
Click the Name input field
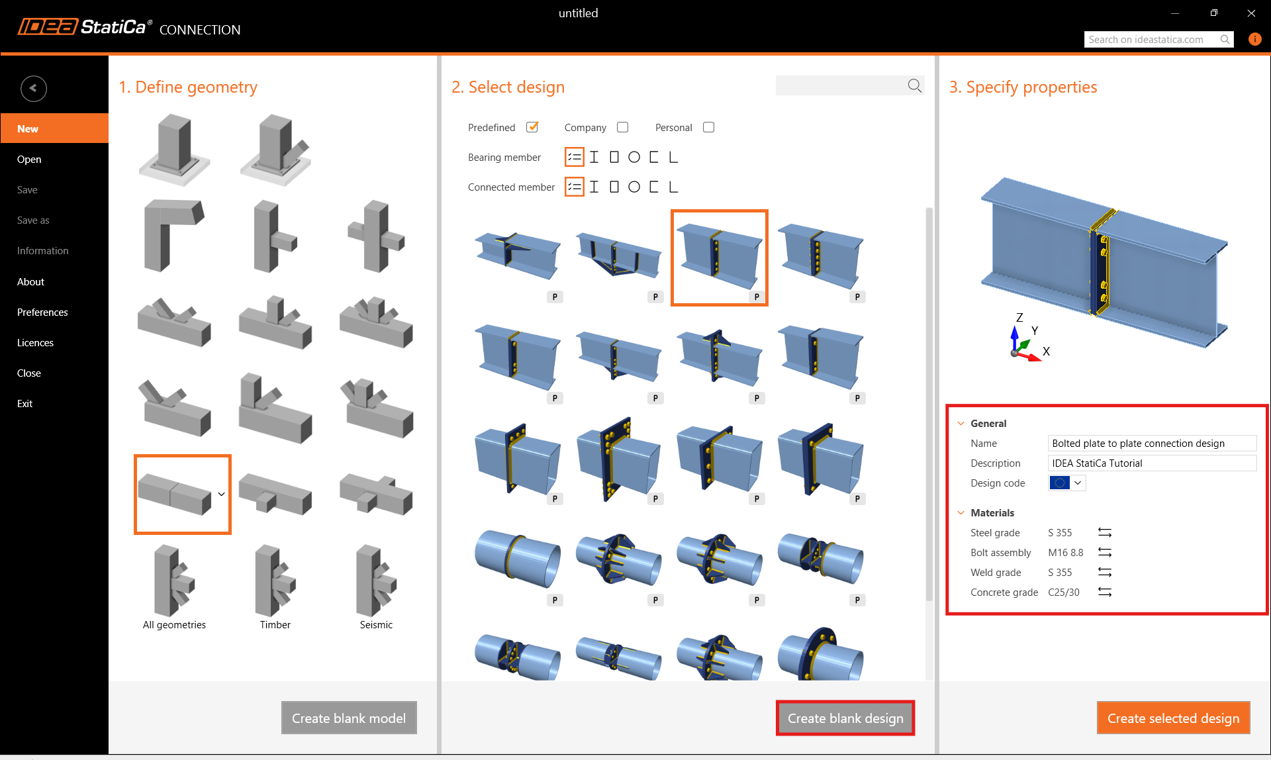point(1151,443)
